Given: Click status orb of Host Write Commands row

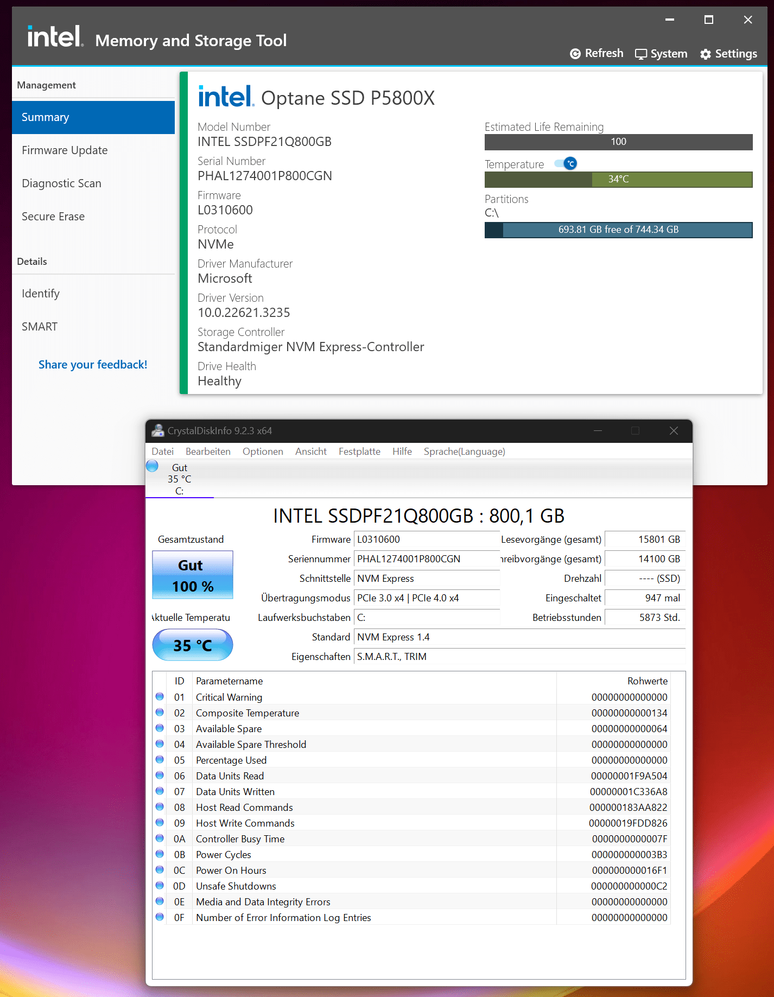Looking at the screenshot, I should coord(160,822).
